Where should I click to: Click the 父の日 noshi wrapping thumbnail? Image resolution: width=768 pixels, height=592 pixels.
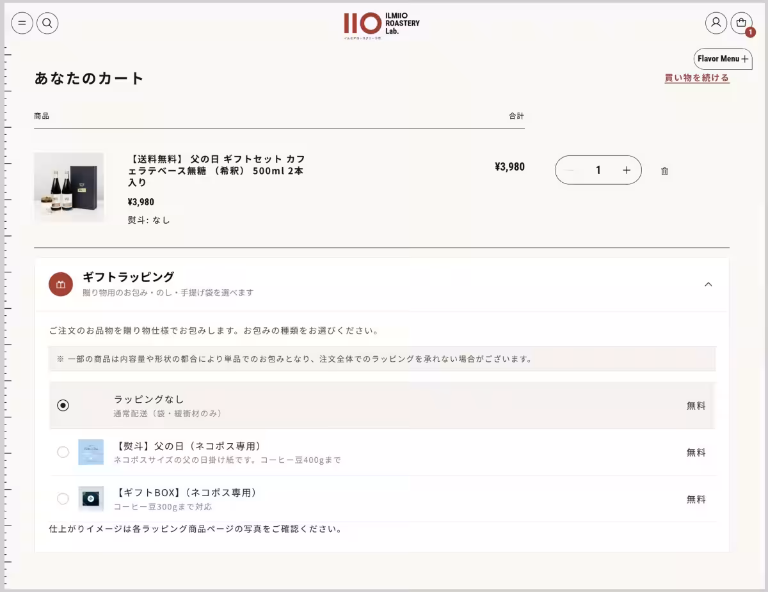point(91,452)
